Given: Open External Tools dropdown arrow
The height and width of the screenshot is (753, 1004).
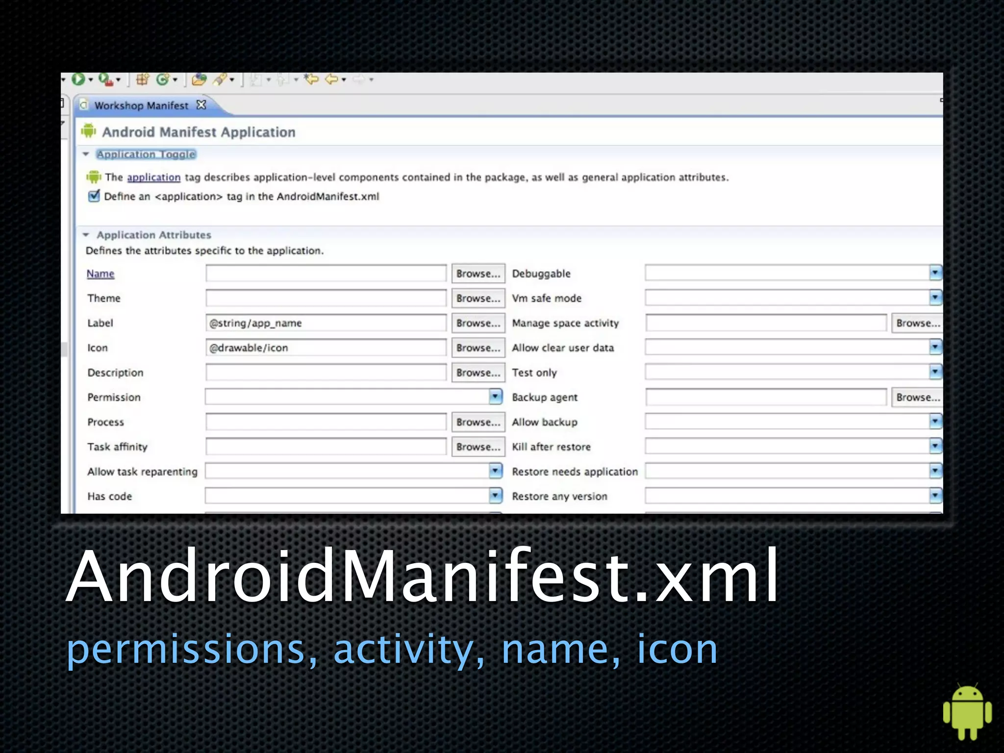Looking at the screenshot, I should [x=118, y=80].
